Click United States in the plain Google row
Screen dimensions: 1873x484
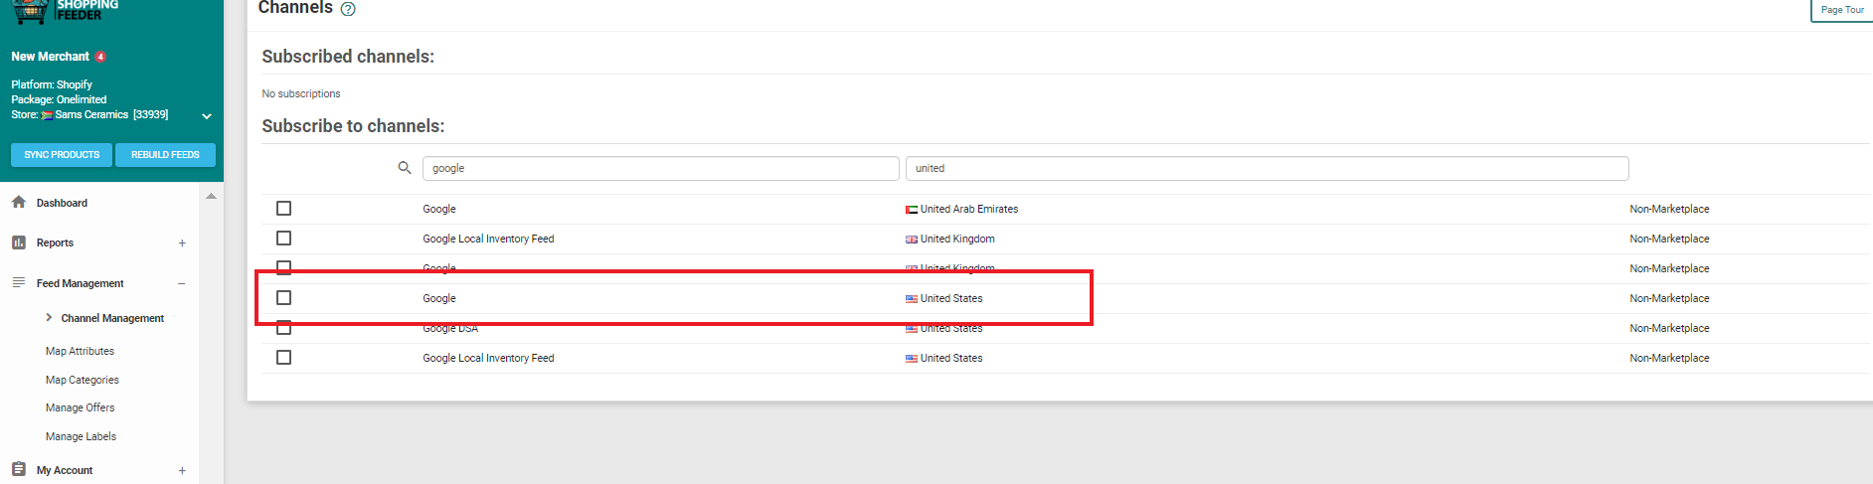coord(951,298)
